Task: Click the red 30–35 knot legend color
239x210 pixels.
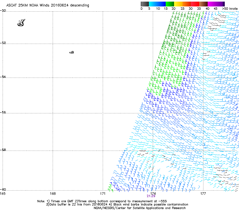Action: click(195, 4)
